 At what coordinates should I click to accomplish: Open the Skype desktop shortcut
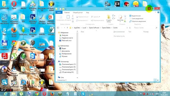coord(5,31)
